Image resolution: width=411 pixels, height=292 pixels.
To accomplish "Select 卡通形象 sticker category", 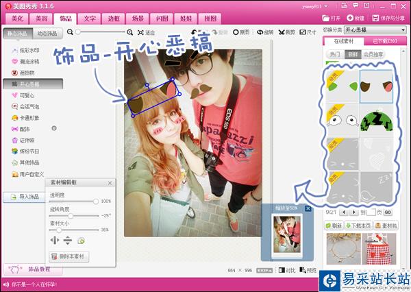I will 25,118.
